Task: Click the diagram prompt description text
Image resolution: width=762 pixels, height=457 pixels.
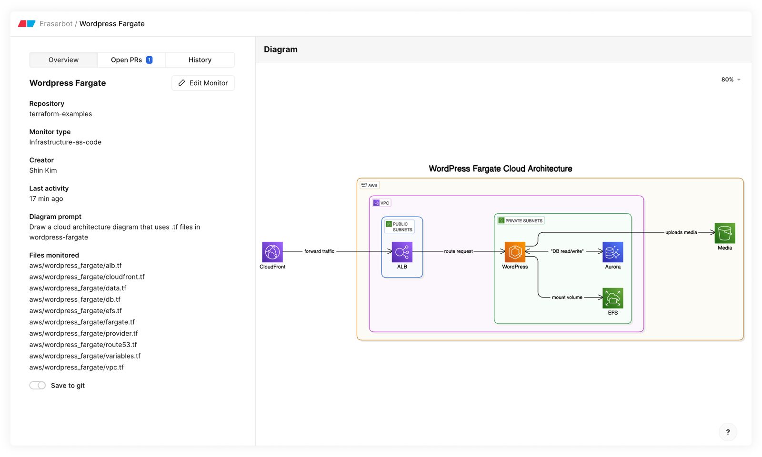Action: tap(115, 232)
